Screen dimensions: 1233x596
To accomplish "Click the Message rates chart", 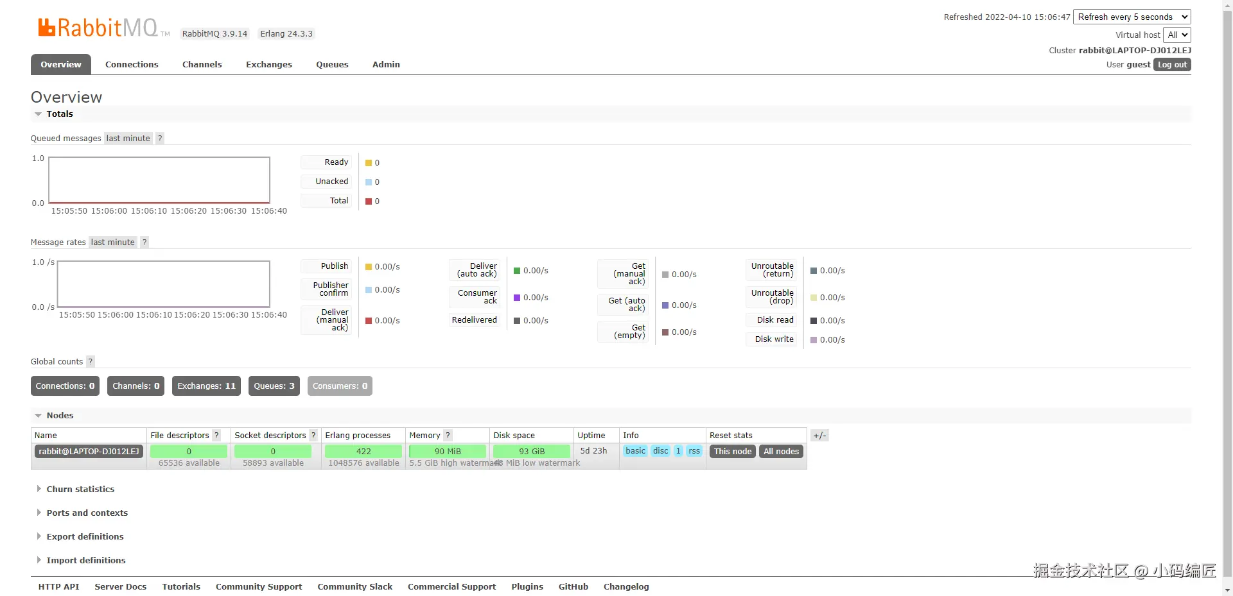I will [x=164, y=284].
